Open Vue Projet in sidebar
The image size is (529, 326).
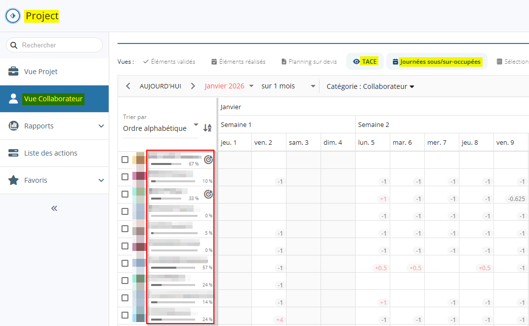pyautogui.click(x=41, y=72)
